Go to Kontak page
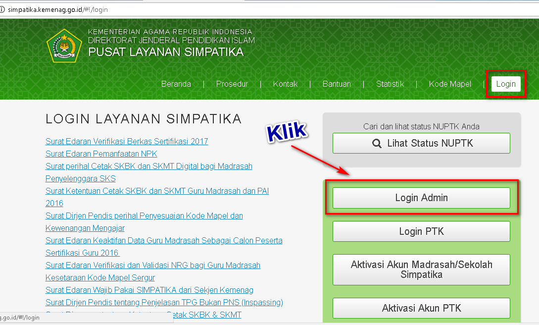The height and width of the screenshot is (325, 539). [x=285, y=84]
